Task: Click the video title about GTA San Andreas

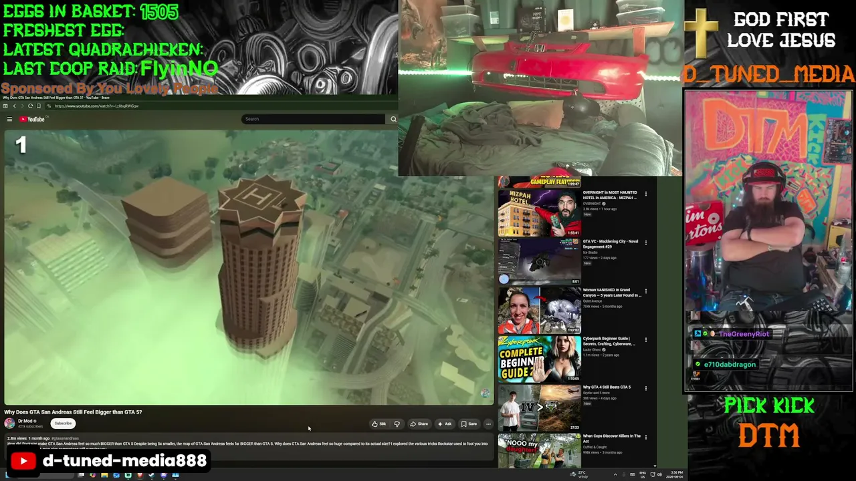Action: pos(73,412)
